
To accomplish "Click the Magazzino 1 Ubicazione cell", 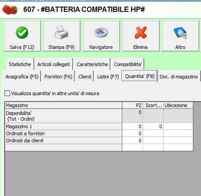I will pyautogui.click(x=178, y=126).
